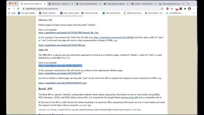This screenshot has height=115, width=204.
Task: Select the Open Library Books API tab
Action: click(x=33, y=4)
